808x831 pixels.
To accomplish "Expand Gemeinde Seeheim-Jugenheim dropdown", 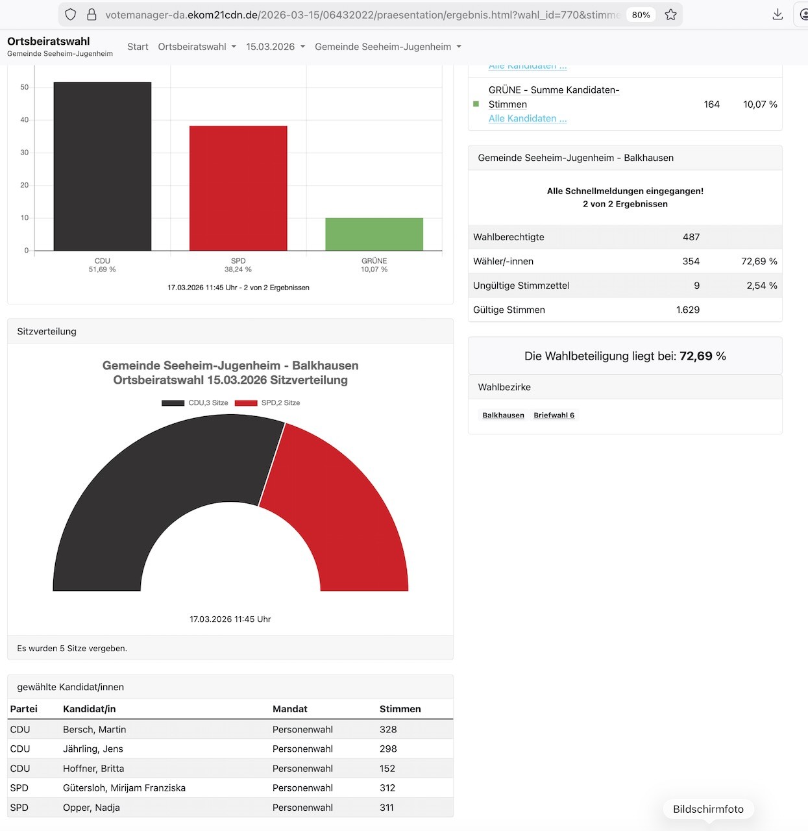I will tap(387, 47).
